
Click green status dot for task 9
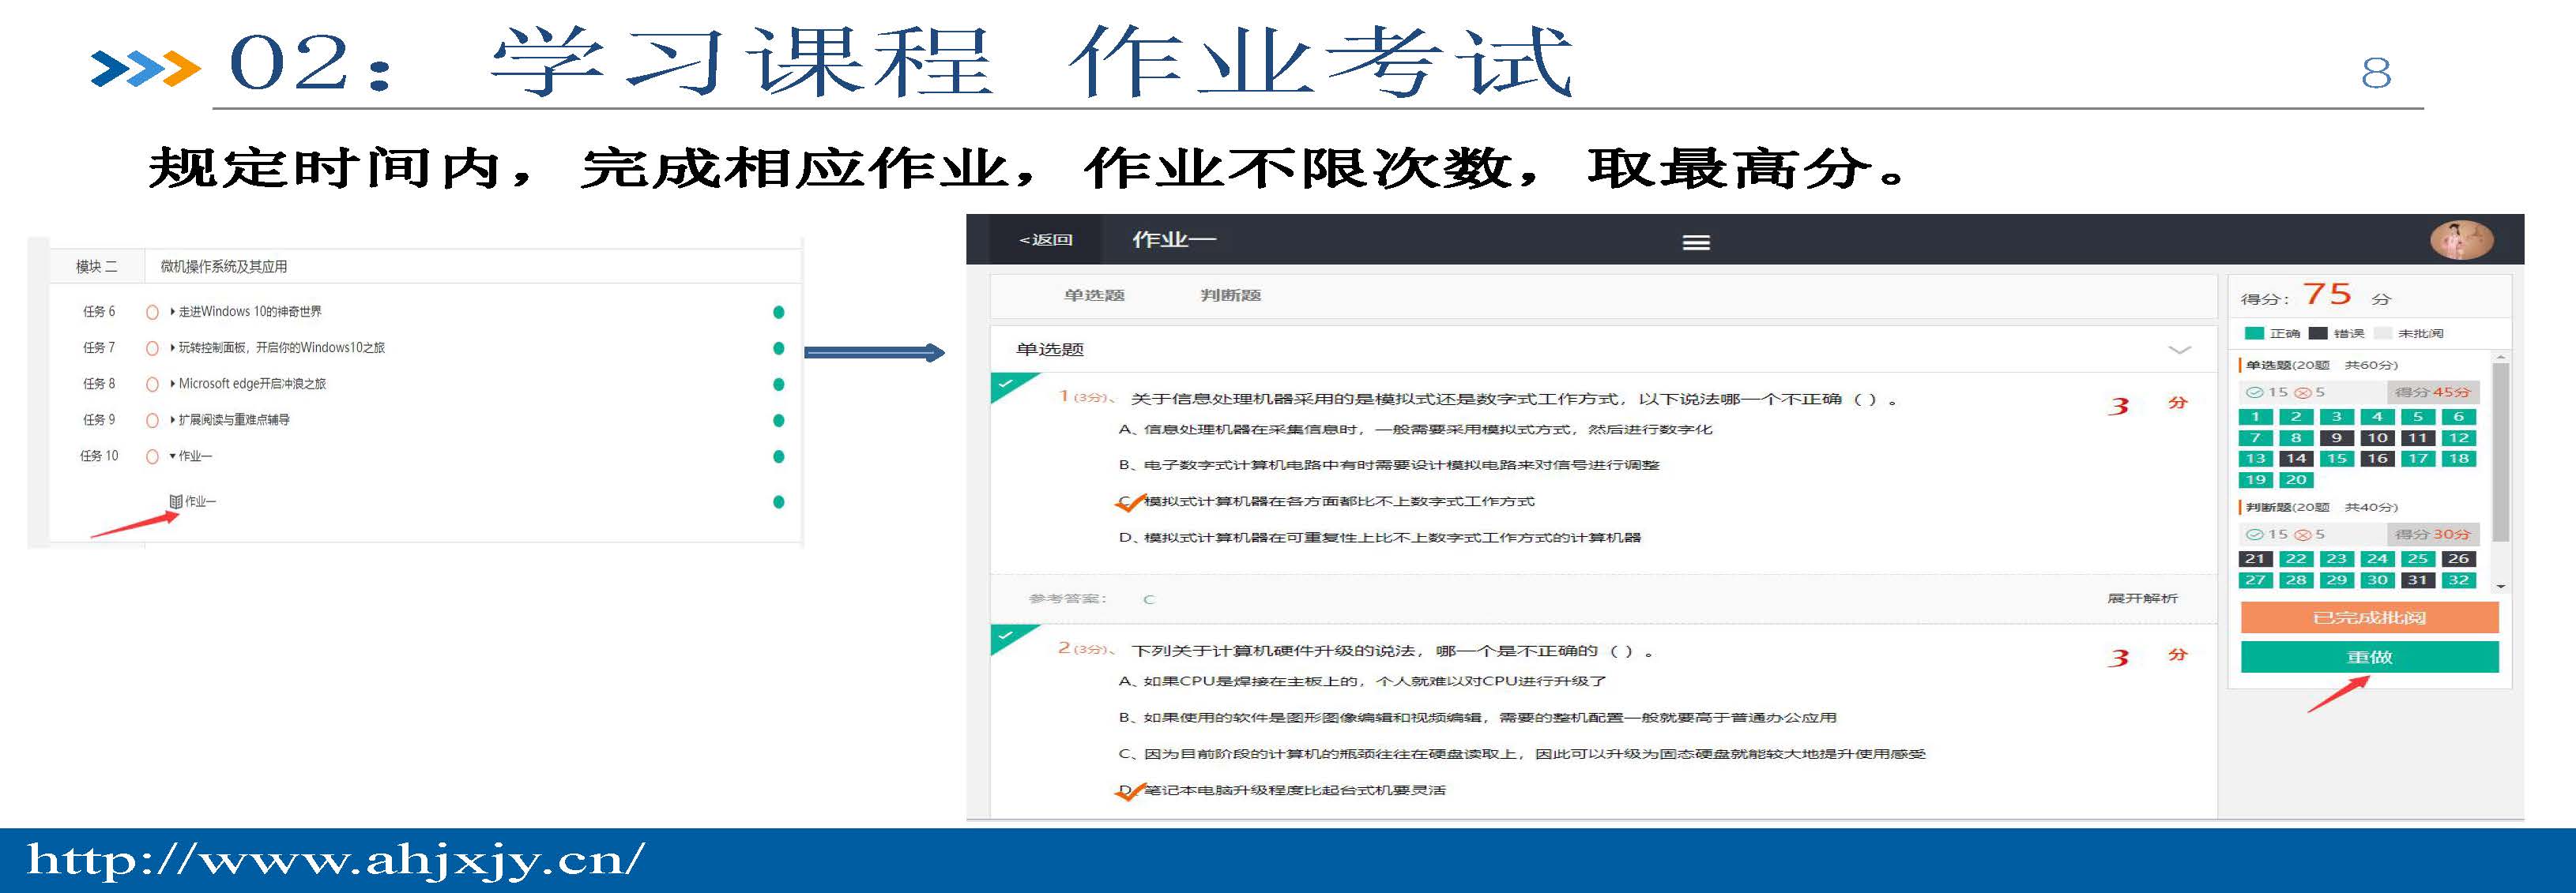tap(778, 421)
